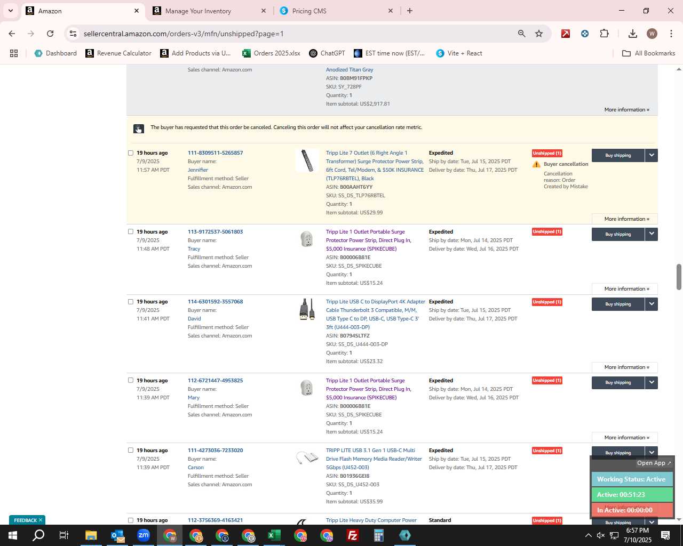Open the Chrome downloads icon
This screenshot has height=546, width=683.
[633, 34]
